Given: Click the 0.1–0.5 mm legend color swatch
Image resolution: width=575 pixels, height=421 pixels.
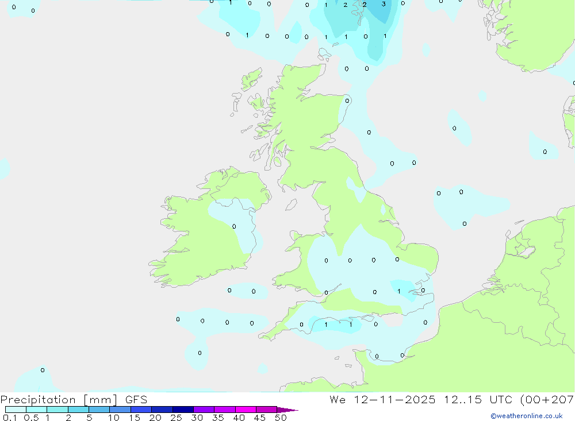Looking at the screenshot, I should (x=16, y=410).
